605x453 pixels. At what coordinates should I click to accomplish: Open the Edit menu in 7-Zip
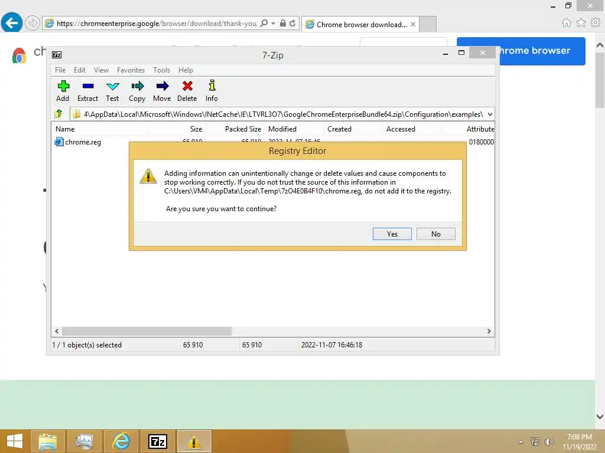pos(80,70)
